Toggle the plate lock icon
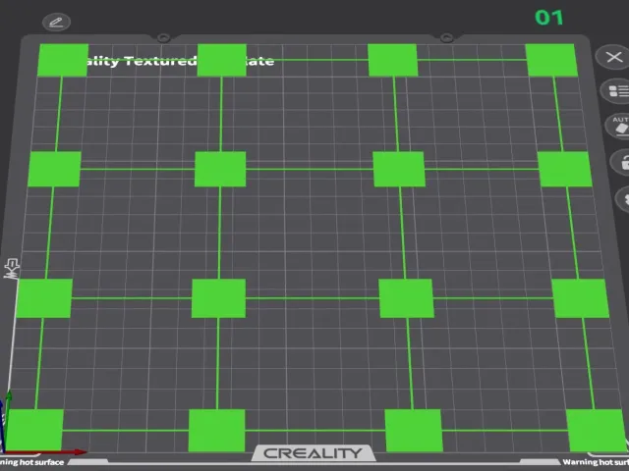Image resolution: width=629 pixels, height=471 pixels. (x=620, y=162)
